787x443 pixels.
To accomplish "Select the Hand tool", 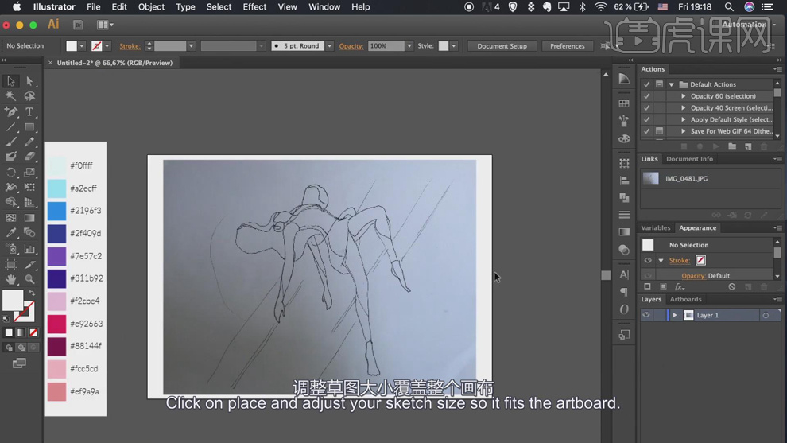I will point(11,279).
